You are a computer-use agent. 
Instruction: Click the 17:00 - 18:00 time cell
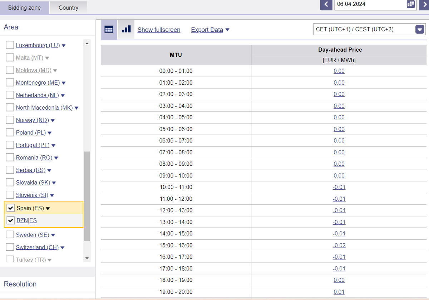click(176, 269)
